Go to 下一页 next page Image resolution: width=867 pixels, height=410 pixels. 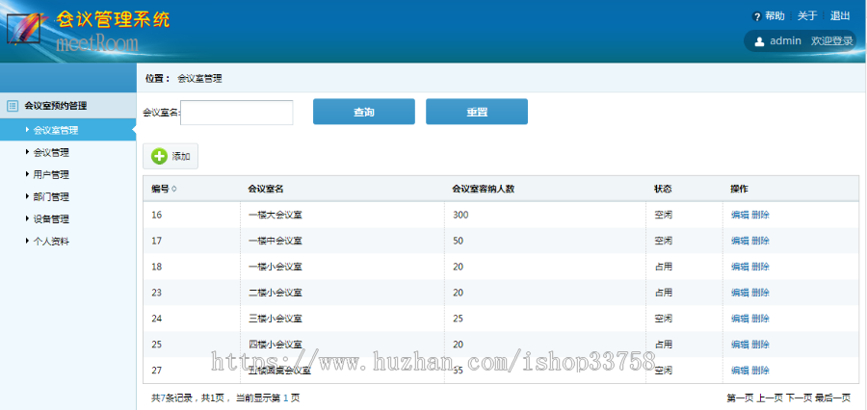pyautogui.click(x=799, y=397)
